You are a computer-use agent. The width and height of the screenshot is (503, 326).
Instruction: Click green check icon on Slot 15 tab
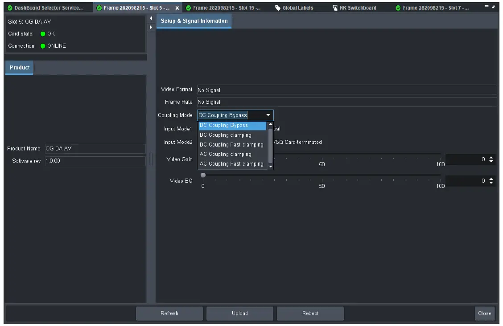[188, 8]
